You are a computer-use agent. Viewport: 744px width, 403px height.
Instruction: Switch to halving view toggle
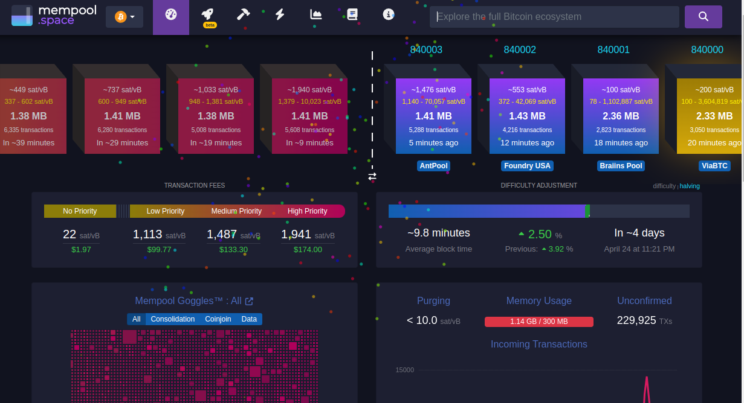[x=690, y=186]
